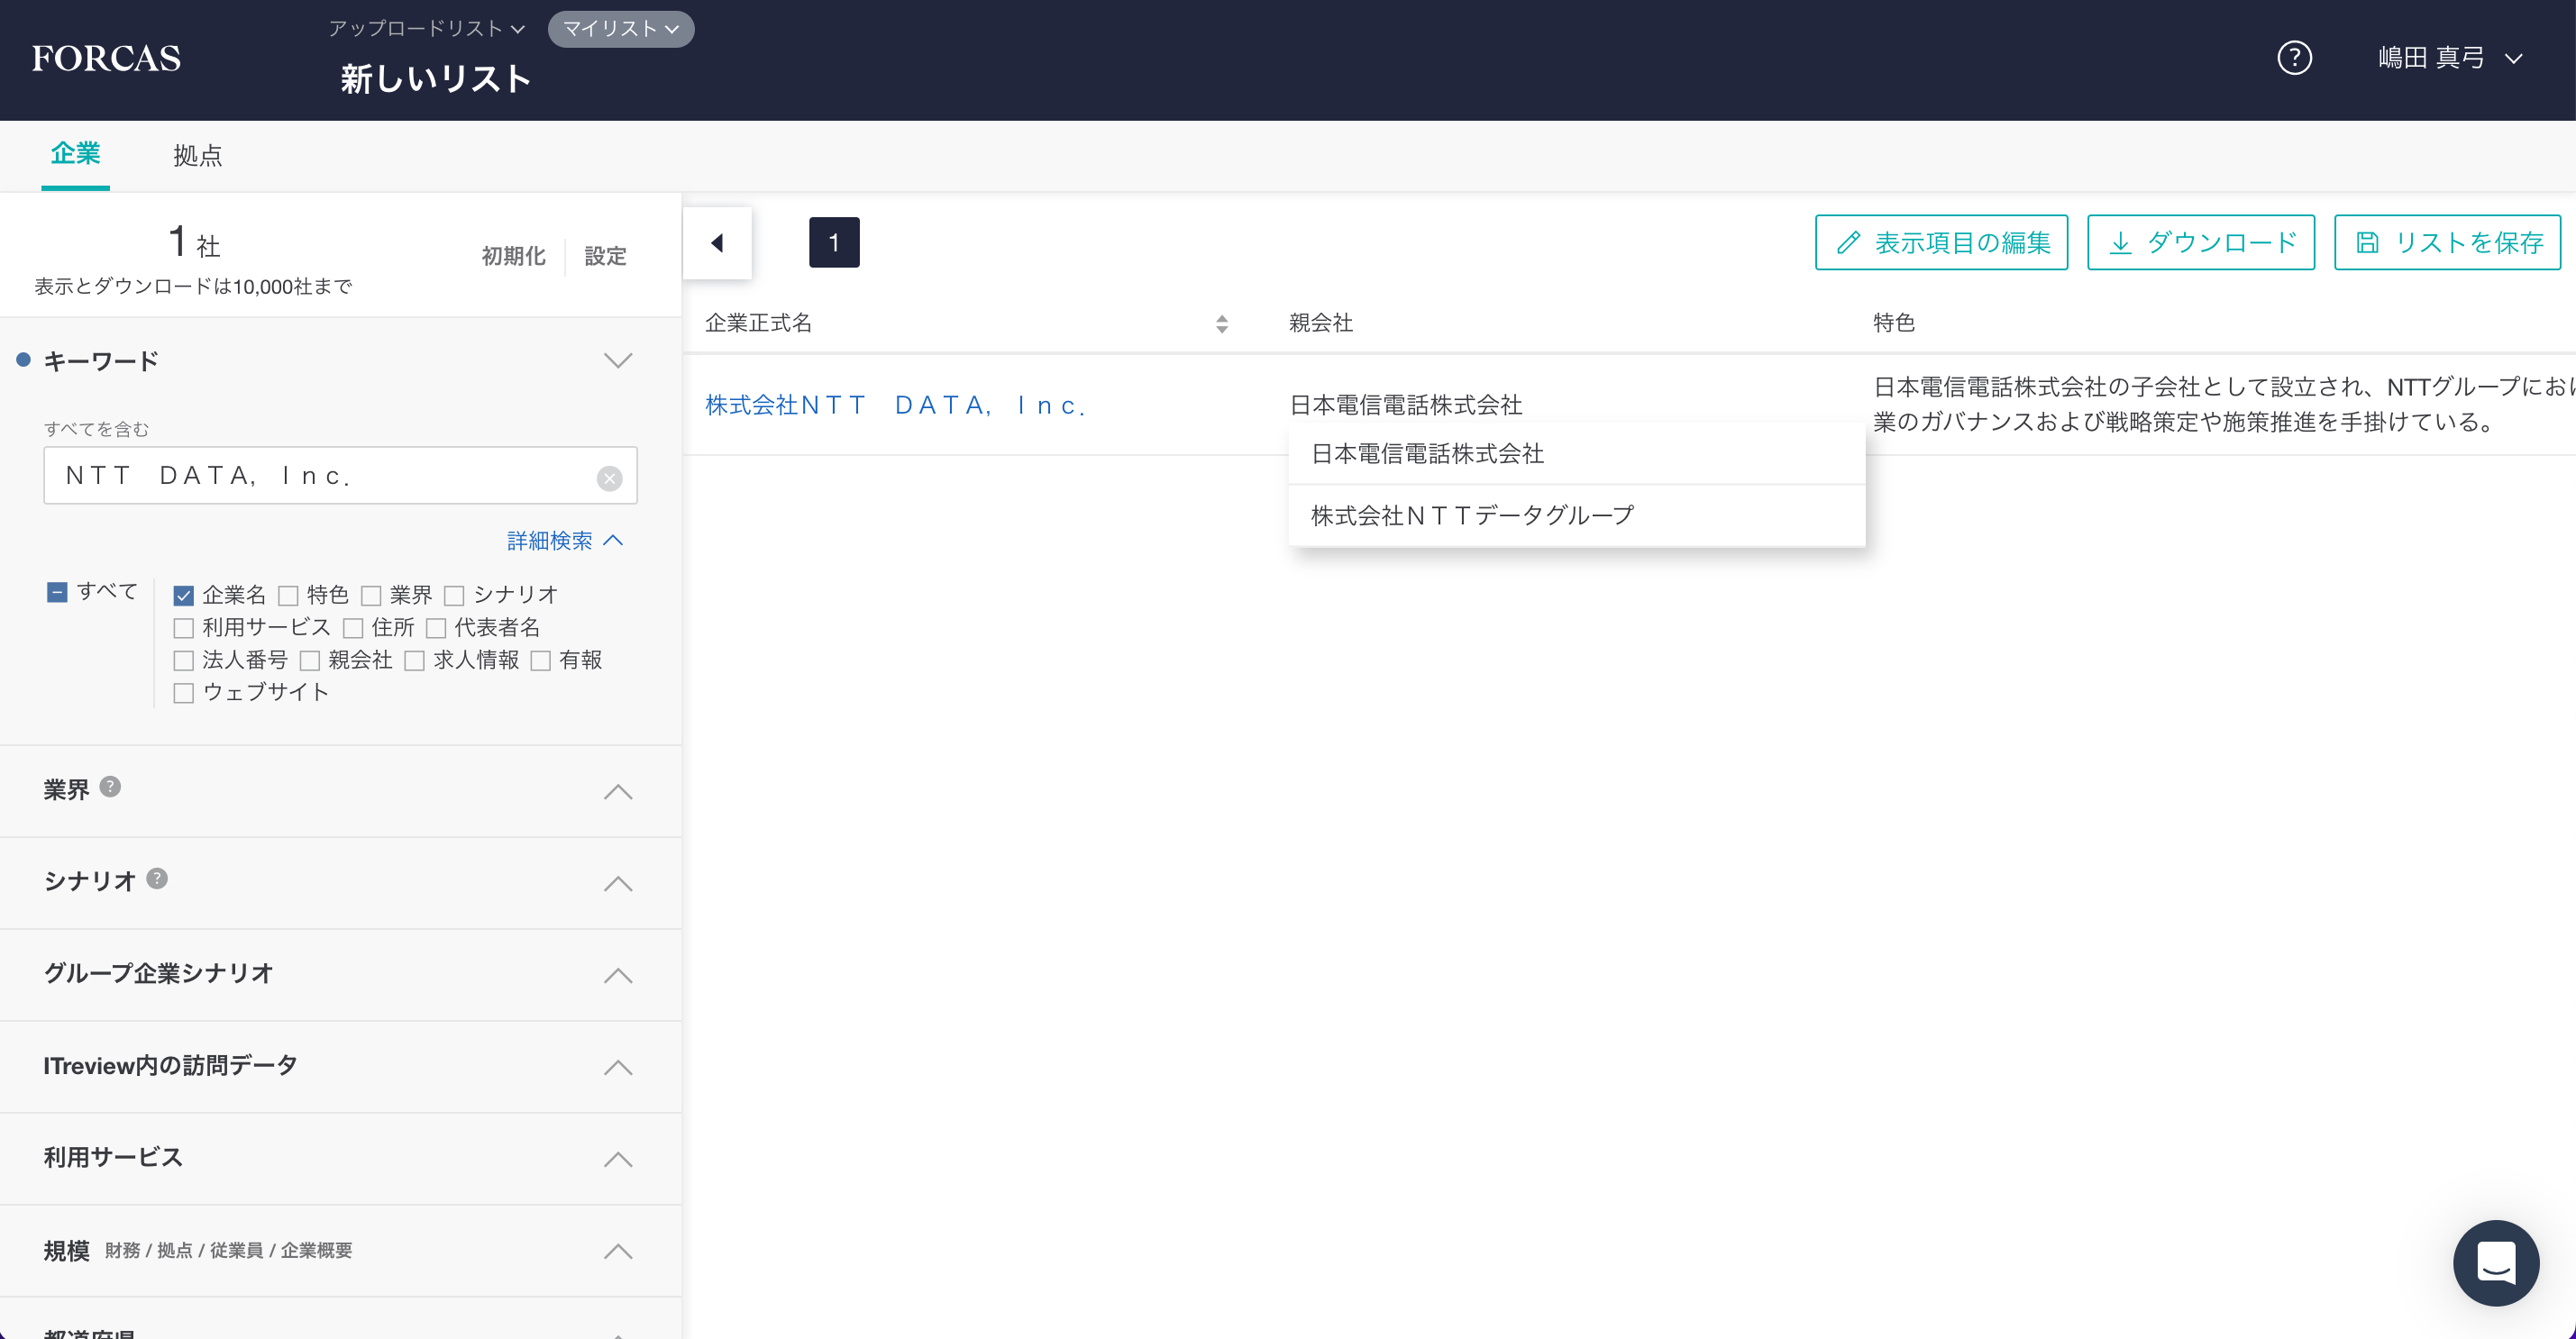Expand the 利用サービス filter section
The height and width of the screenshot is (1339, 2576).
(618, 1159)
